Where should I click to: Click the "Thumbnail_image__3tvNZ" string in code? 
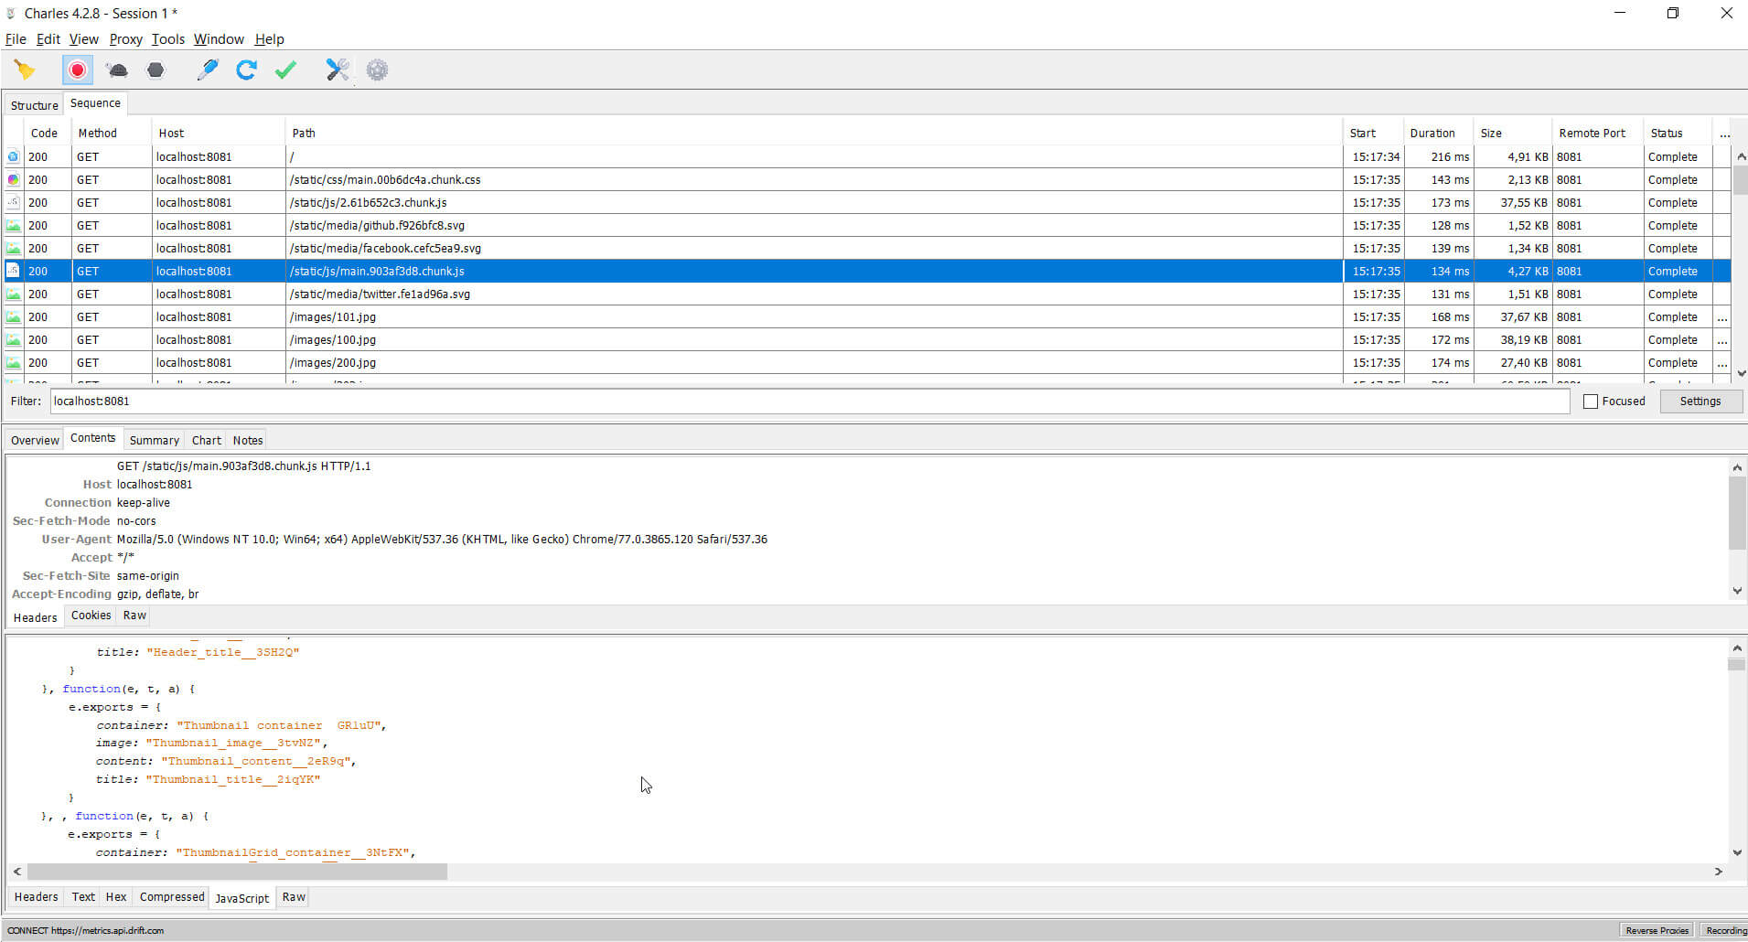pyautogui.click(x=234, y=743)
